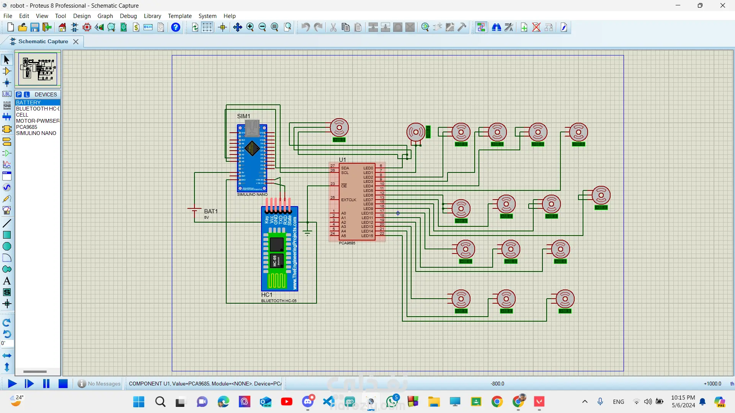Click the Library L button
The height and width of the screenshot is (413, 735).
tap(27, 94)
